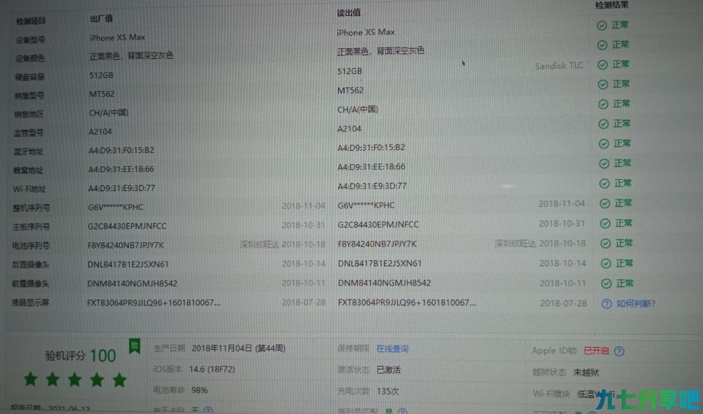Image resolution: width=703 pixels, height=414 pixels.
Task: Click the Sandisk TLC label
Action: pyautogui.click(x=559, y=66)
